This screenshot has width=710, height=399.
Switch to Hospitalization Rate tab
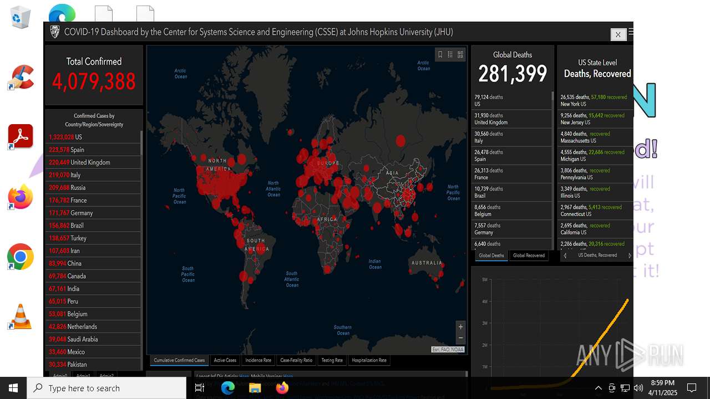pyautogui.click(x=369, y=360)
